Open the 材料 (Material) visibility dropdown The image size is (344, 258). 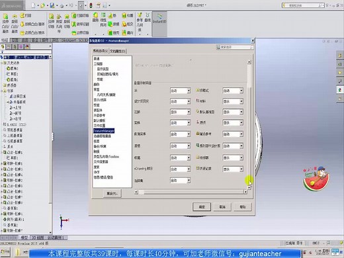tap(233, 101)
